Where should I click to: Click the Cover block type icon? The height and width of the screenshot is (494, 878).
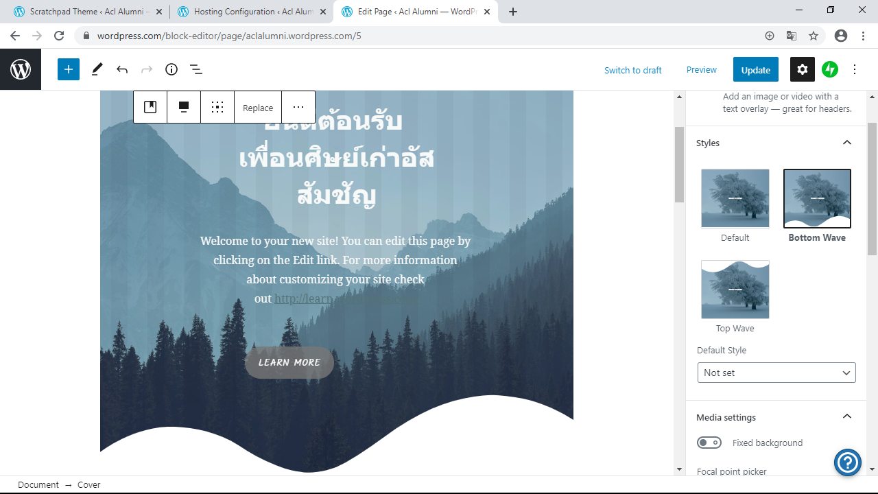pyautogui.click(x=150, y=107)
